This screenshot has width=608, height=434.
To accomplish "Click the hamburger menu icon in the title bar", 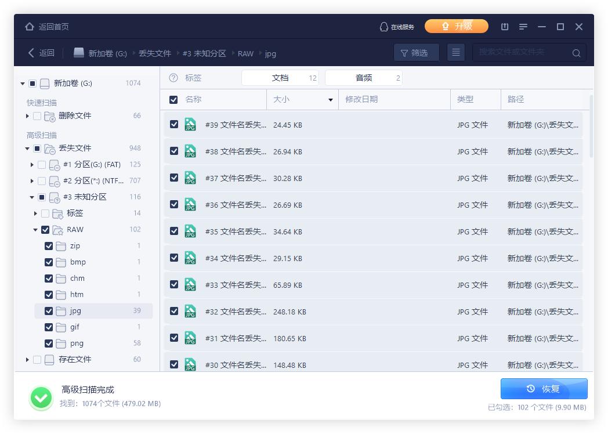I will 523,27.
